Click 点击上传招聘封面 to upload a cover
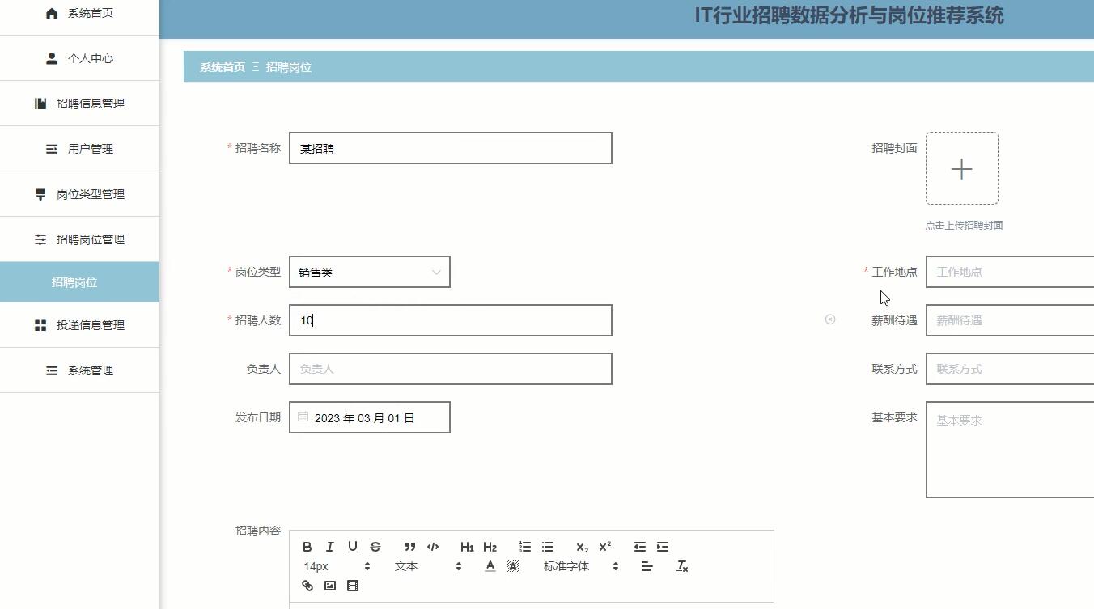The height and width of the screenshot is (609, 1094). (x=962, y=226)
